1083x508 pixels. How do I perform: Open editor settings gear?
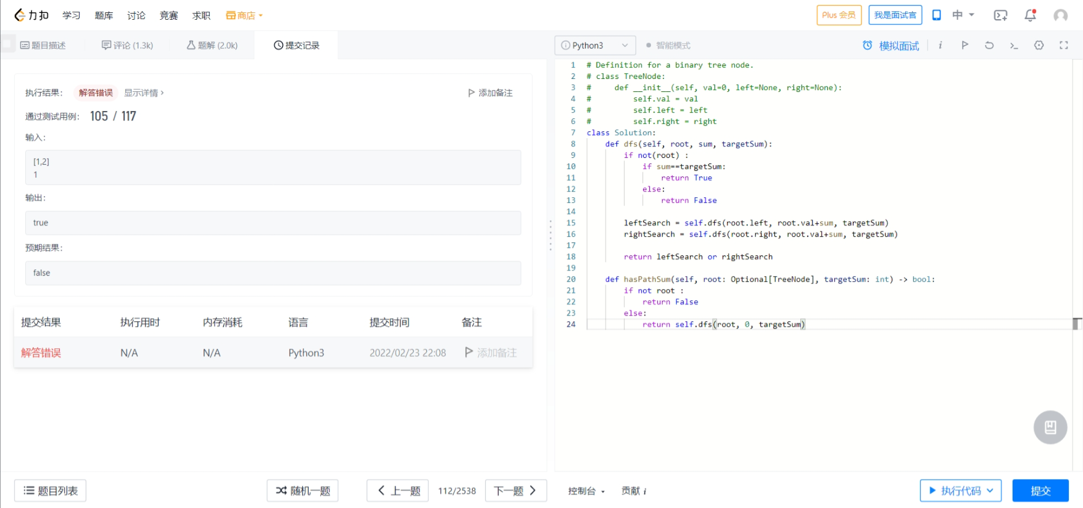(x=1039, y=45)
